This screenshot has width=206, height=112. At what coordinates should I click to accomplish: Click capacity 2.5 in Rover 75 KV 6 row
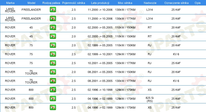(x=73, y=54)
